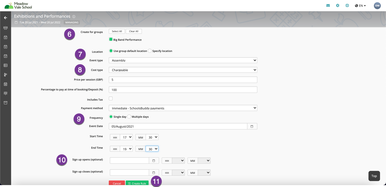Select Use group default location

pos(111,51)
